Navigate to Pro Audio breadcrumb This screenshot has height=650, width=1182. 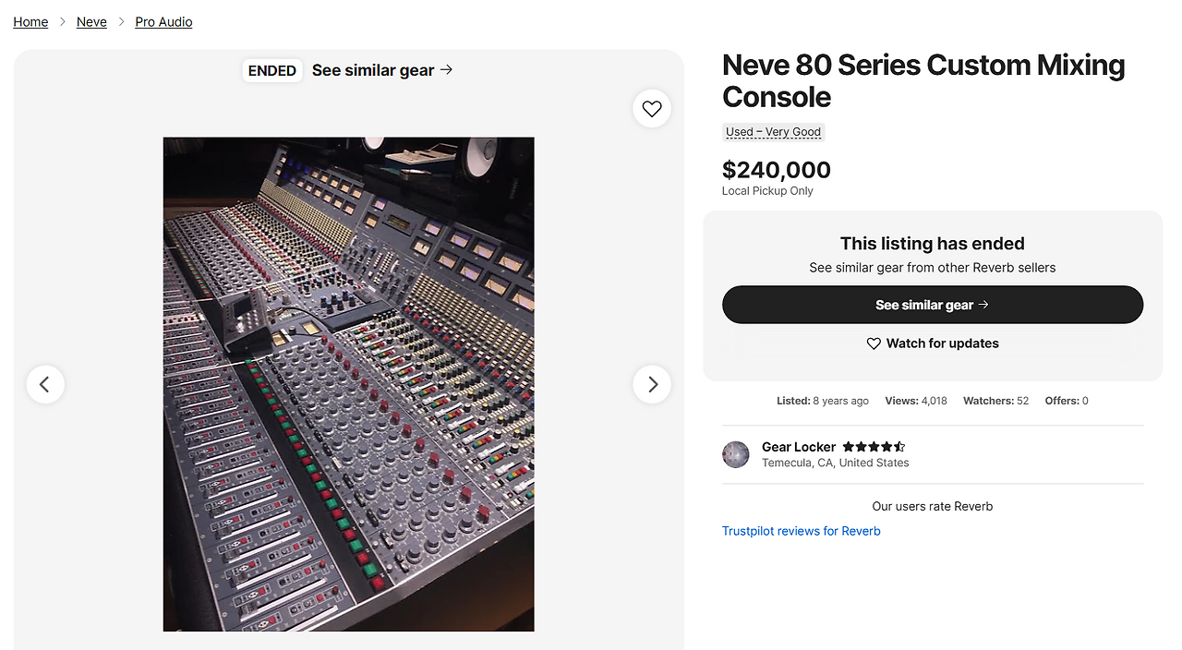pyautogui.click(x=163, y=21)
